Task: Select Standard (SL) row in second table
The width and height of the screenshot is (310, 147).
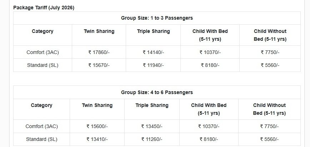Action: [157, 139]
